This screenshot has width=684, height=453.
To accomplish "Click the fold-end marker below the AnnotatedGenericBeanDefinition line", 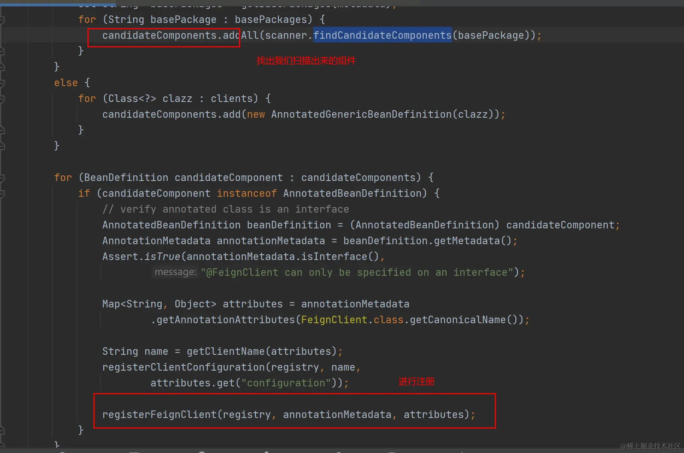I will click(x=2, y=130).
